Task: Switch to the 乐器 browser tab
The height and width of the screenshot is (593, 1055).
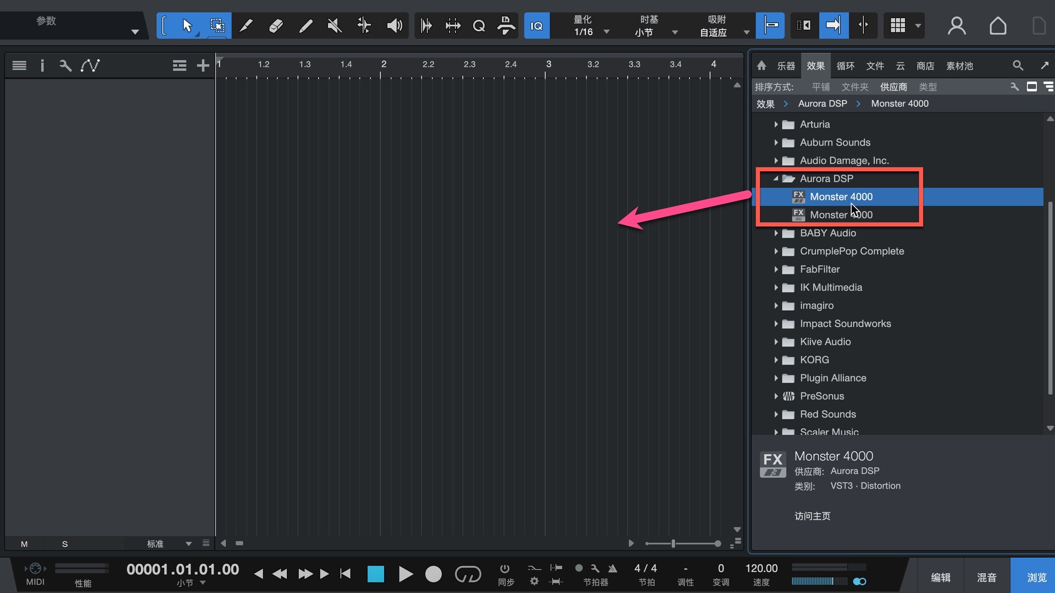Action: coord(786,66)
